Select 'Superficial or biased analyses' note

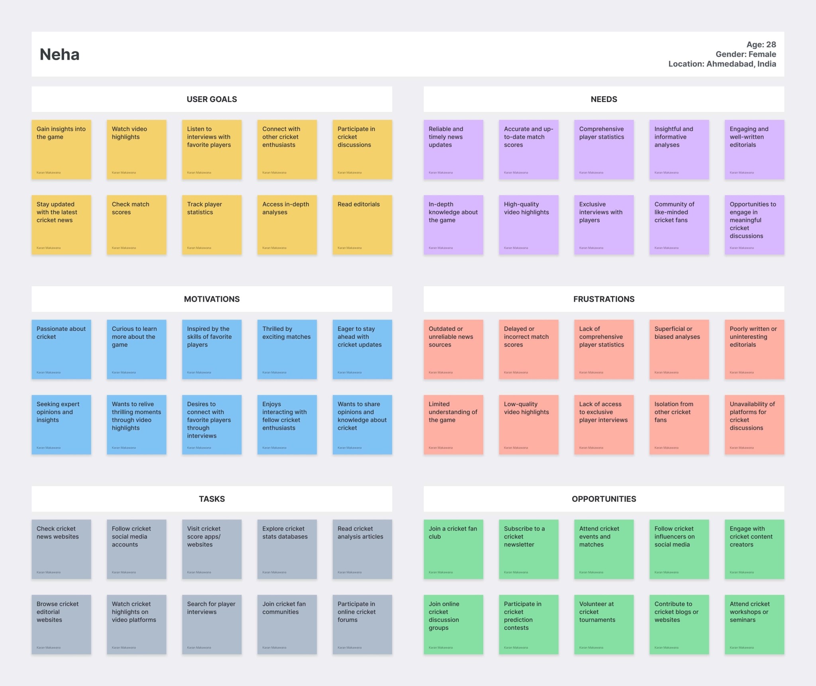pyautogui.click(x=679, y=349)
